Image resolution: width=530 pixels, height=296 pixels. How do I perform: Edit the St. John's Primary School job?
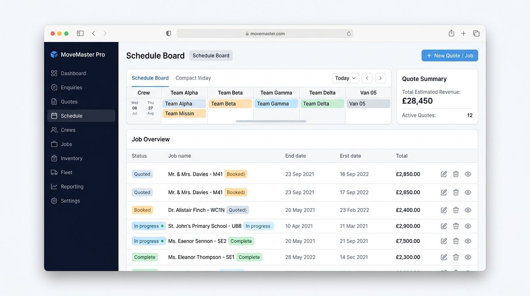coord(444,226)
